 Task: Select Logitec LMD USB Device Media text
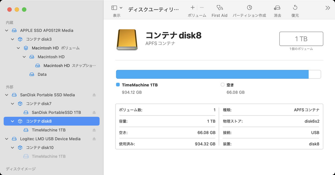click(50, 139)
